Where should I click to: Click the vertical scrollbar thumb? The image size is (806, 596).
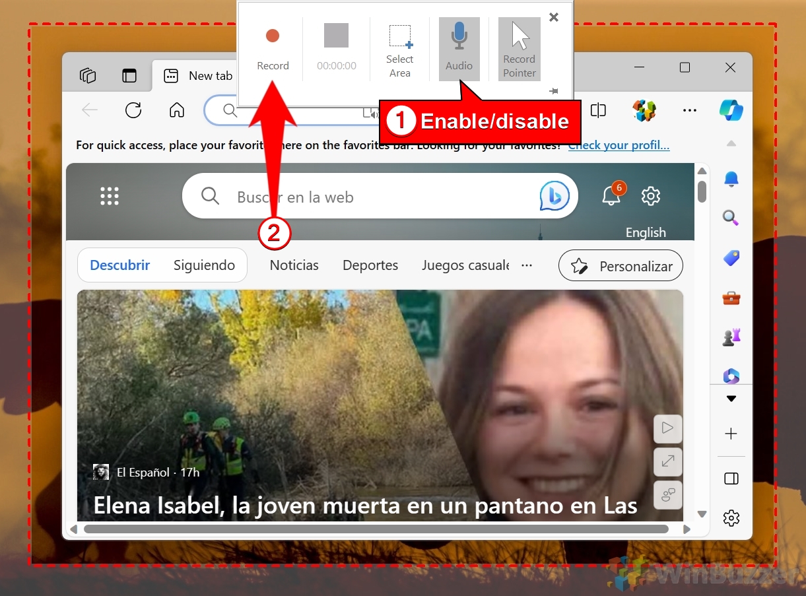702,191
